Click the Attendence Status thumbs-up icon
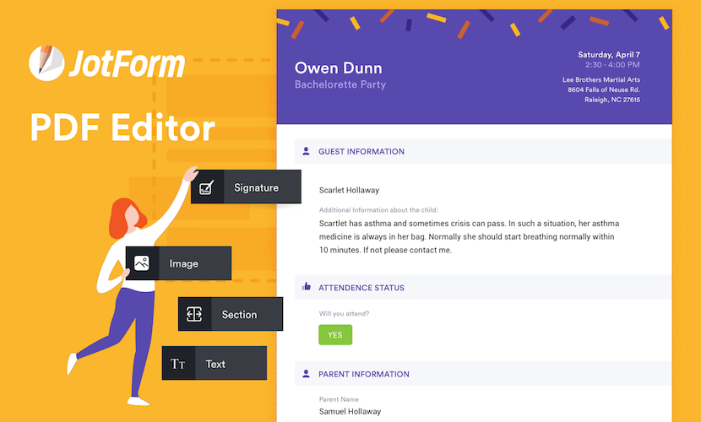701x422 pixels. click(x=307, y=286)
